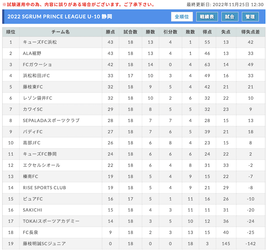267x252 pixels.
Task: Click the league title 2022 SGRUM PRINCE LEAGUE
Action: coord(60,17)
